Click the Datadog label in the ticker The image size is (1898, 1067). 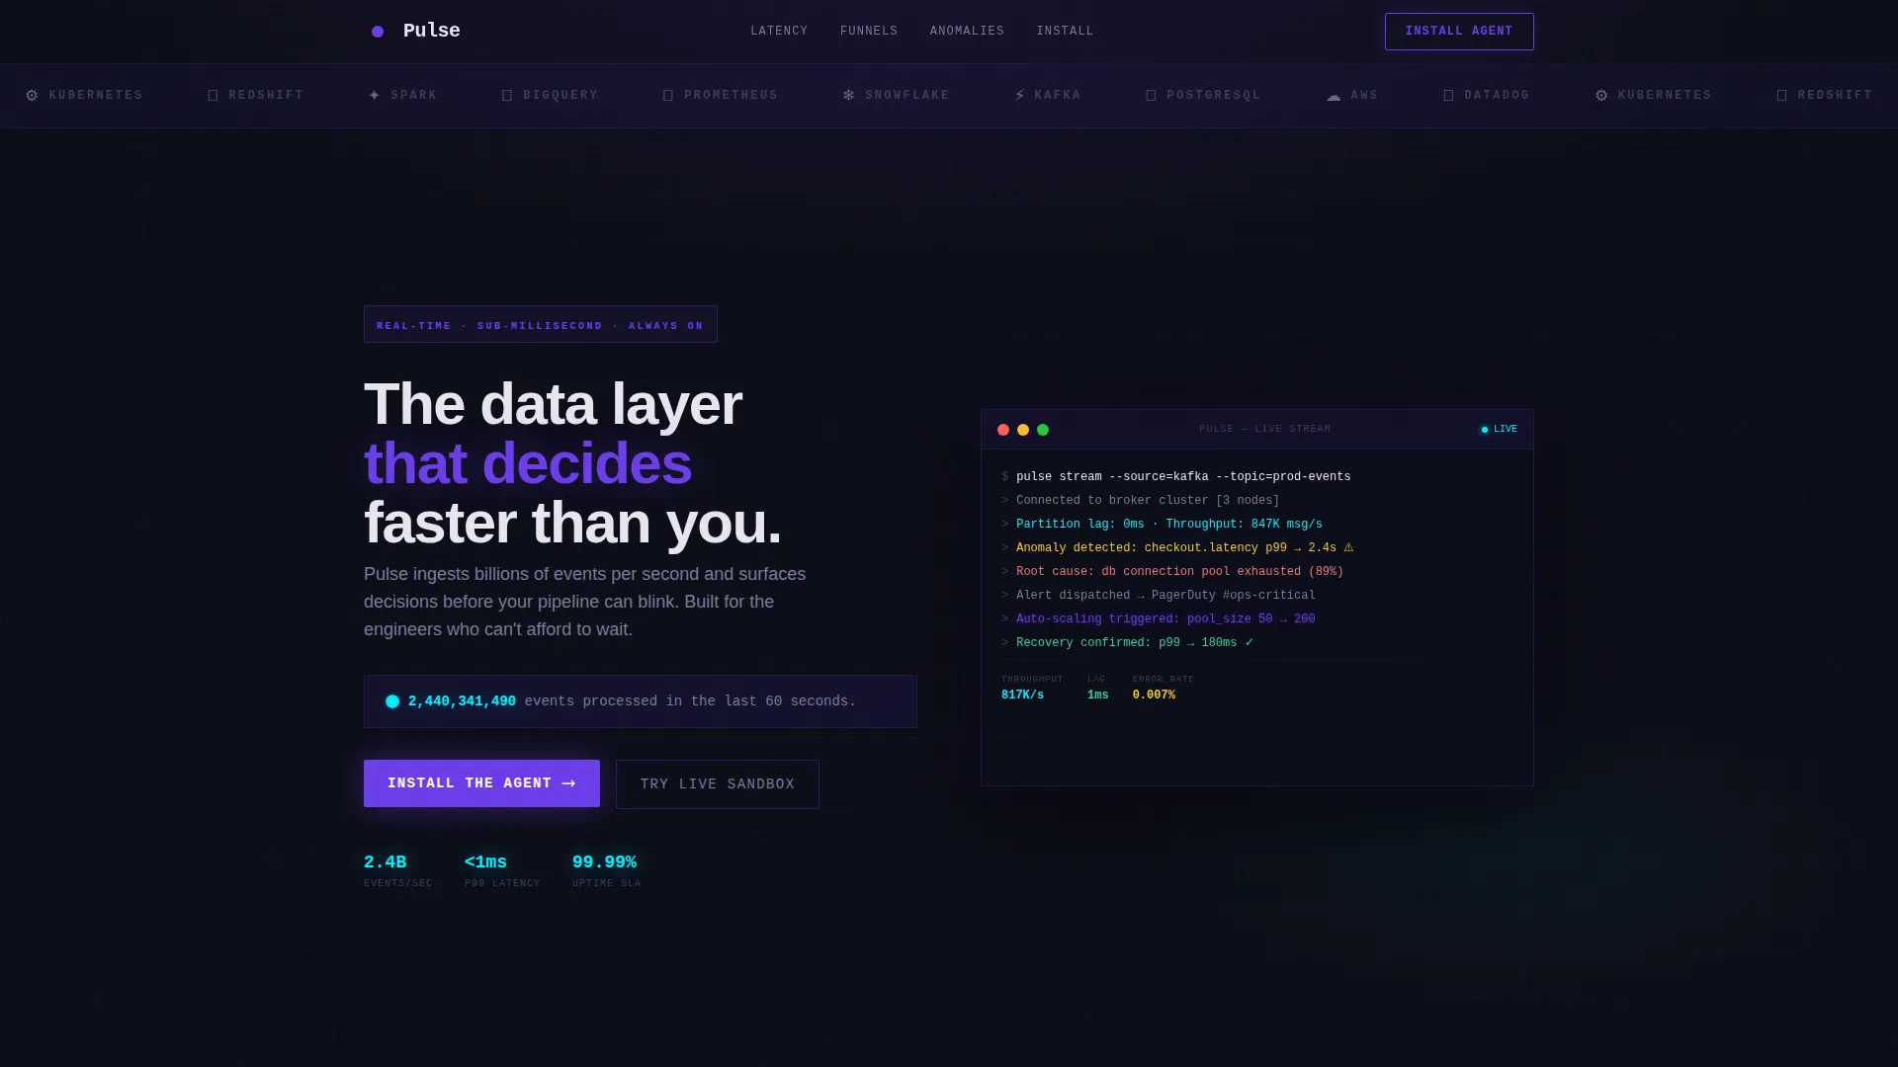coord(1497,96)
